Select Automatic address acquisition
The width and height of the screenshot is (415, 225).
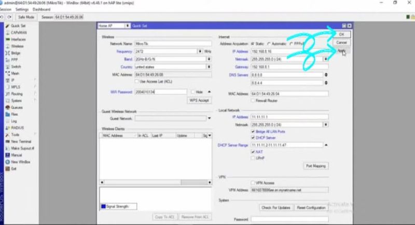click(x=269, y=44)
